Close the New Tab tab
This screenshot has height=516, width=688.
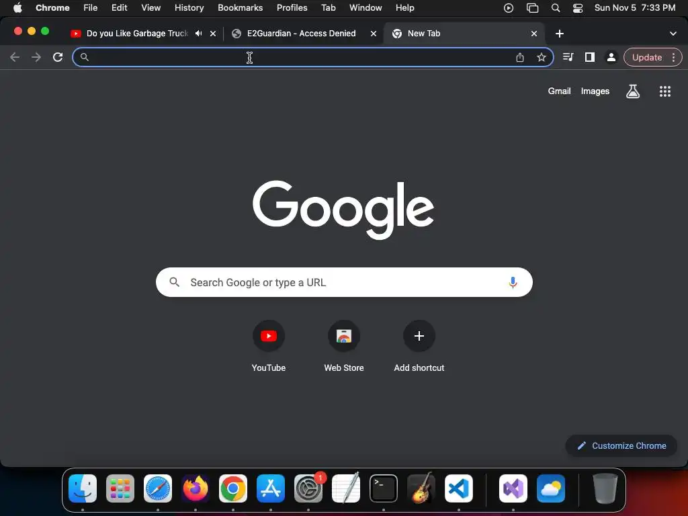[x=534, y=34]
